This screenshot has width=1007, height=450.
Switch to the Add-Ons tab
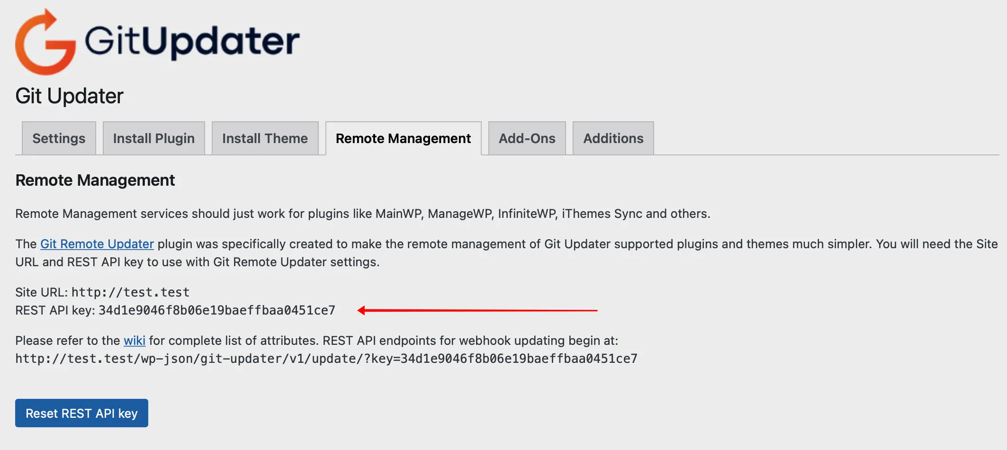coord(527,138)
